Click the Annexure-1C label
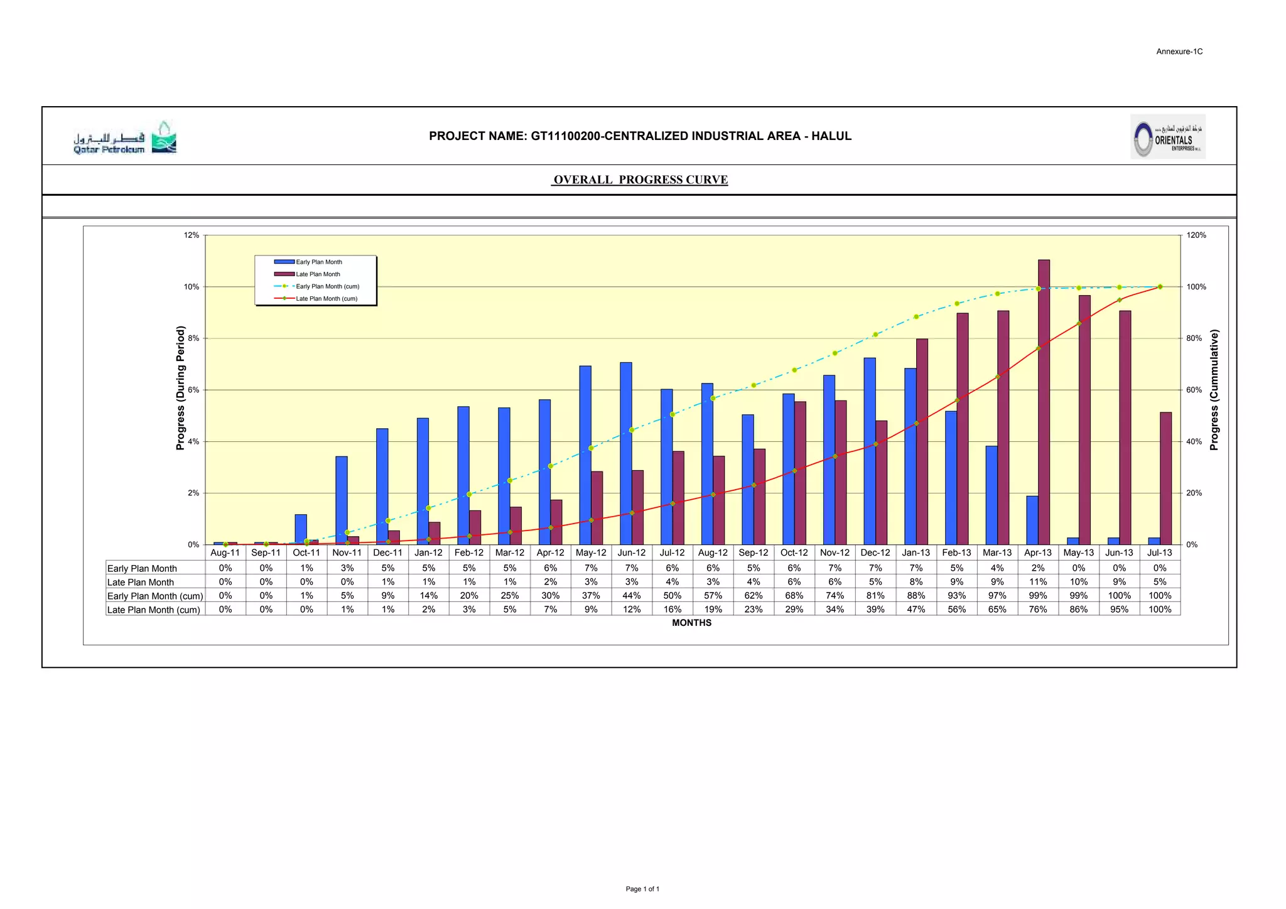1286x909 pixels. pyautogui.click(x=1179, y=51)
